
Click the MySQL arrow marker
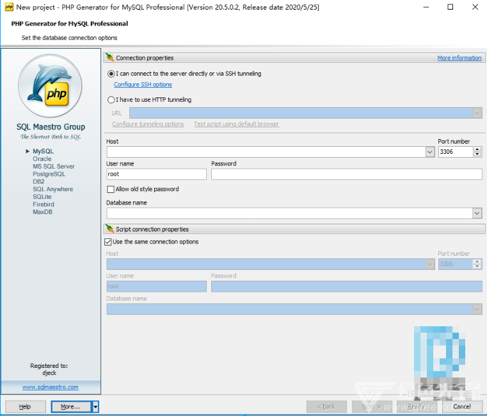tap(28, 151)
